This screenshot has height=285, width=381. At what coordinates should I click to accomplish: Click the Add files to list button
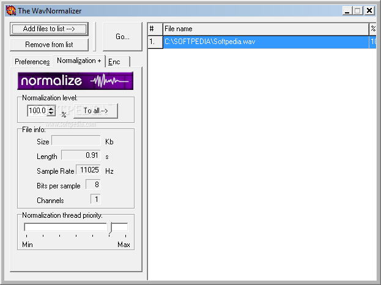pyautogui.click(x=49, y=29)
